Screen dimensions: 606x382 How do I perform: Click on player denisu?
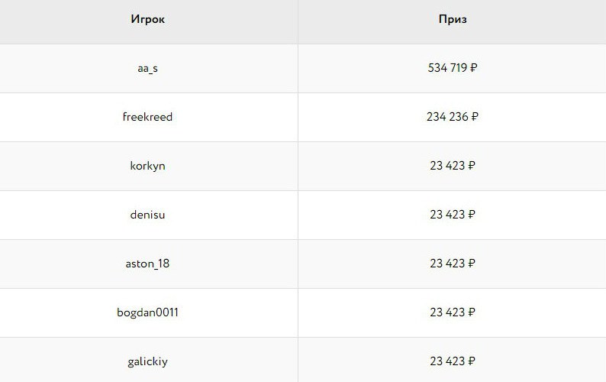(x=147, y=215)
